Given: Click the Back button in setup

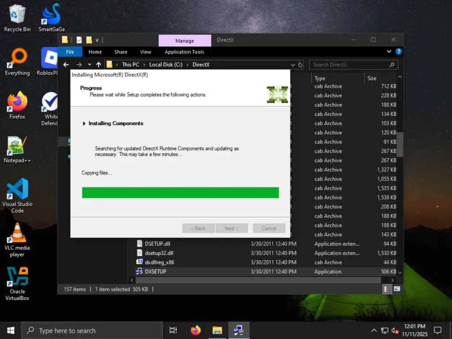Looking at the screenshot, I should [198, 228].
